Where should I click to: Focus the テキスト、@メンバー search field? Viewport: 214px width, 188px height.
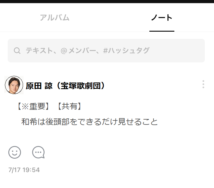106,51
